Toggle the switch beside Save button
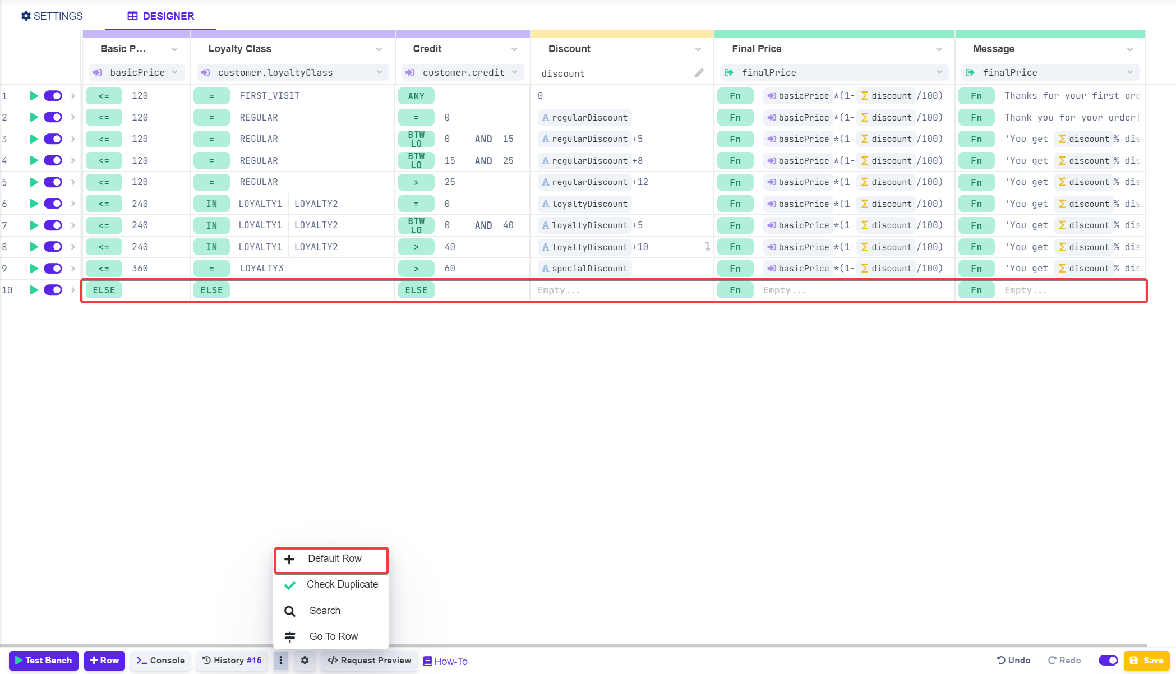 (1108, 661)
